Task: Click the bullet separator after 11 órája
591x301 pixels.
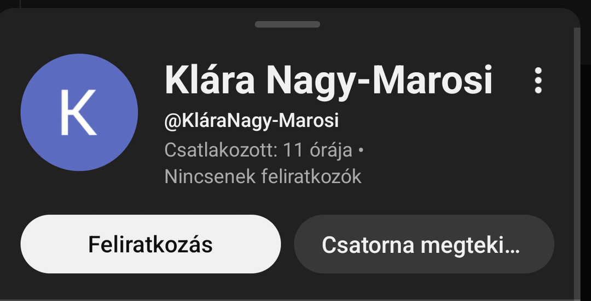Action: [x=361, y=150]
